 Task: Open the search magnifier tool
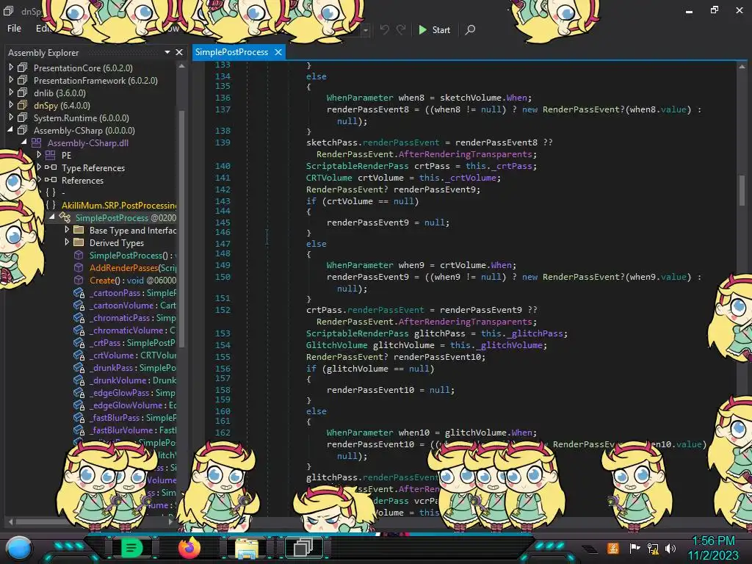pyautogui.click(x=470, y=29)
